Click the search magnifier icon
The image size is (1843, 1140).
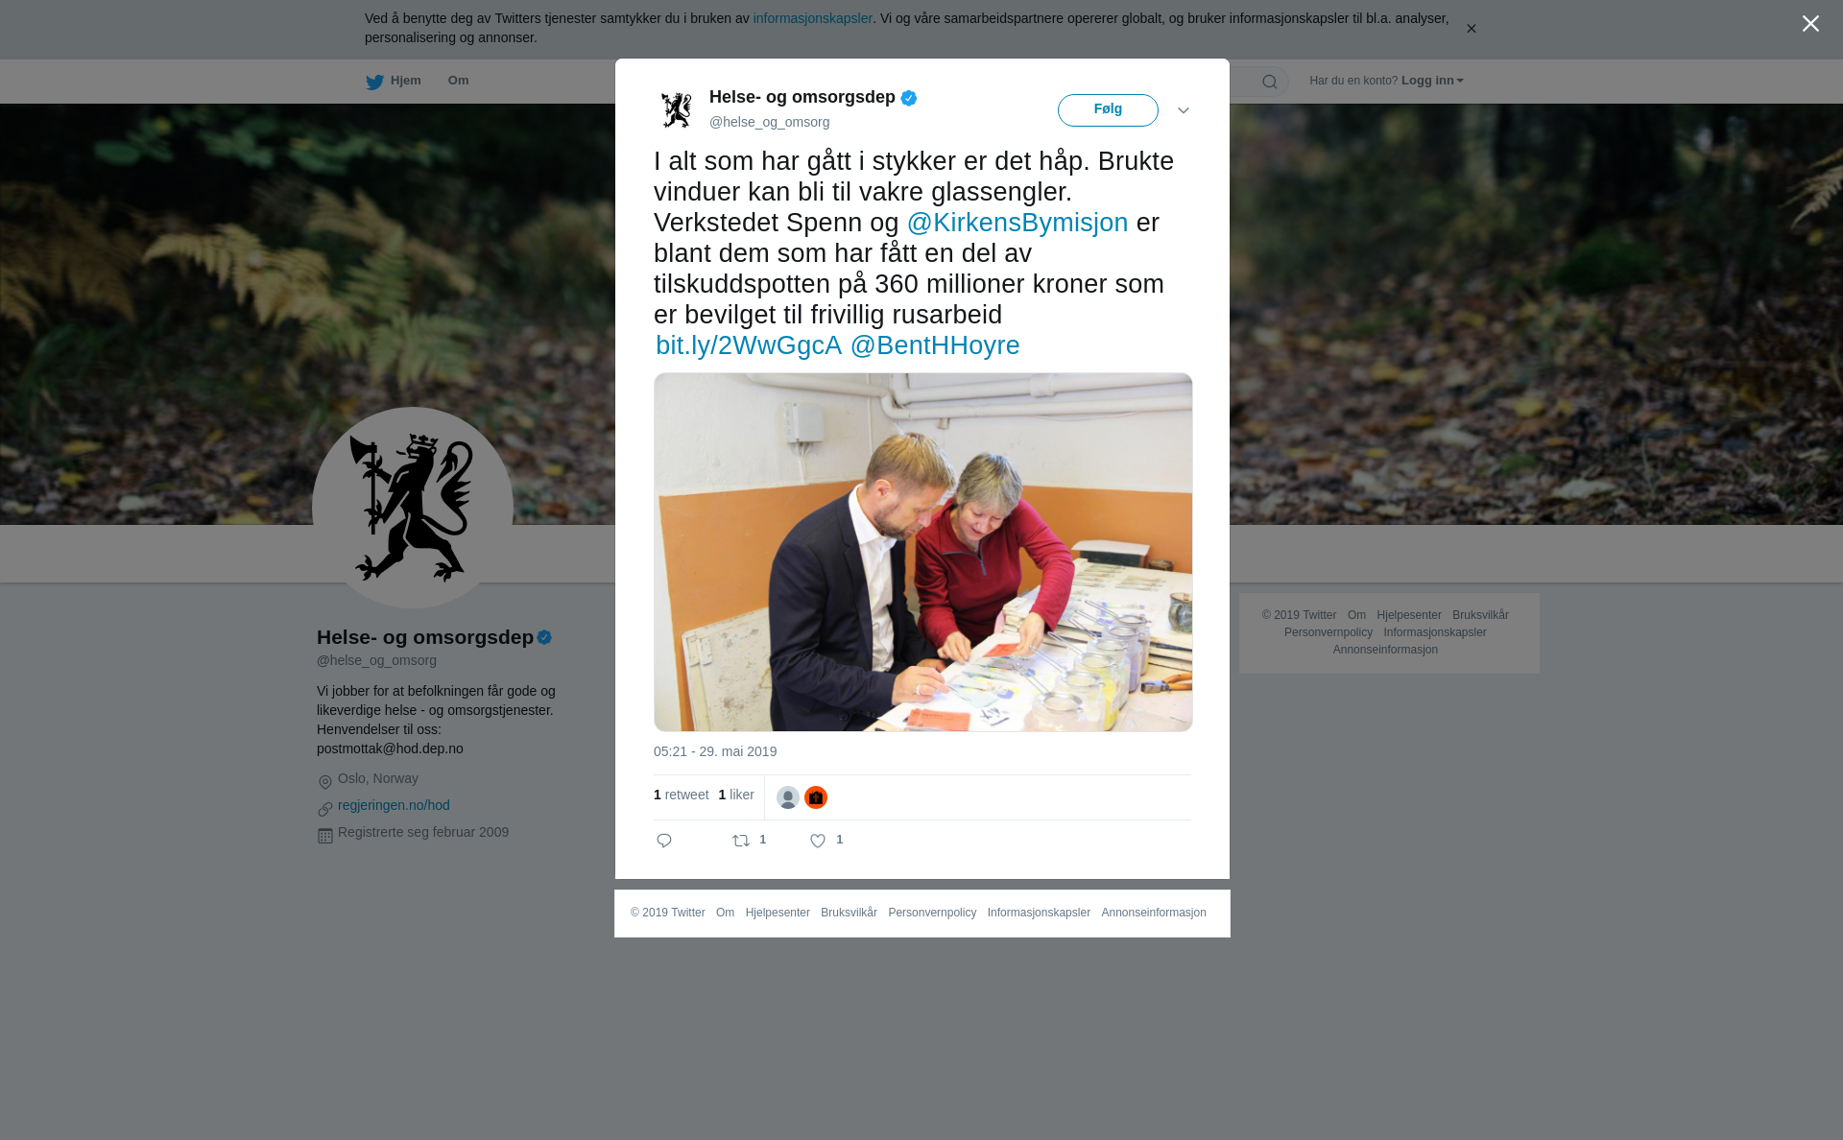[1270, 82]
